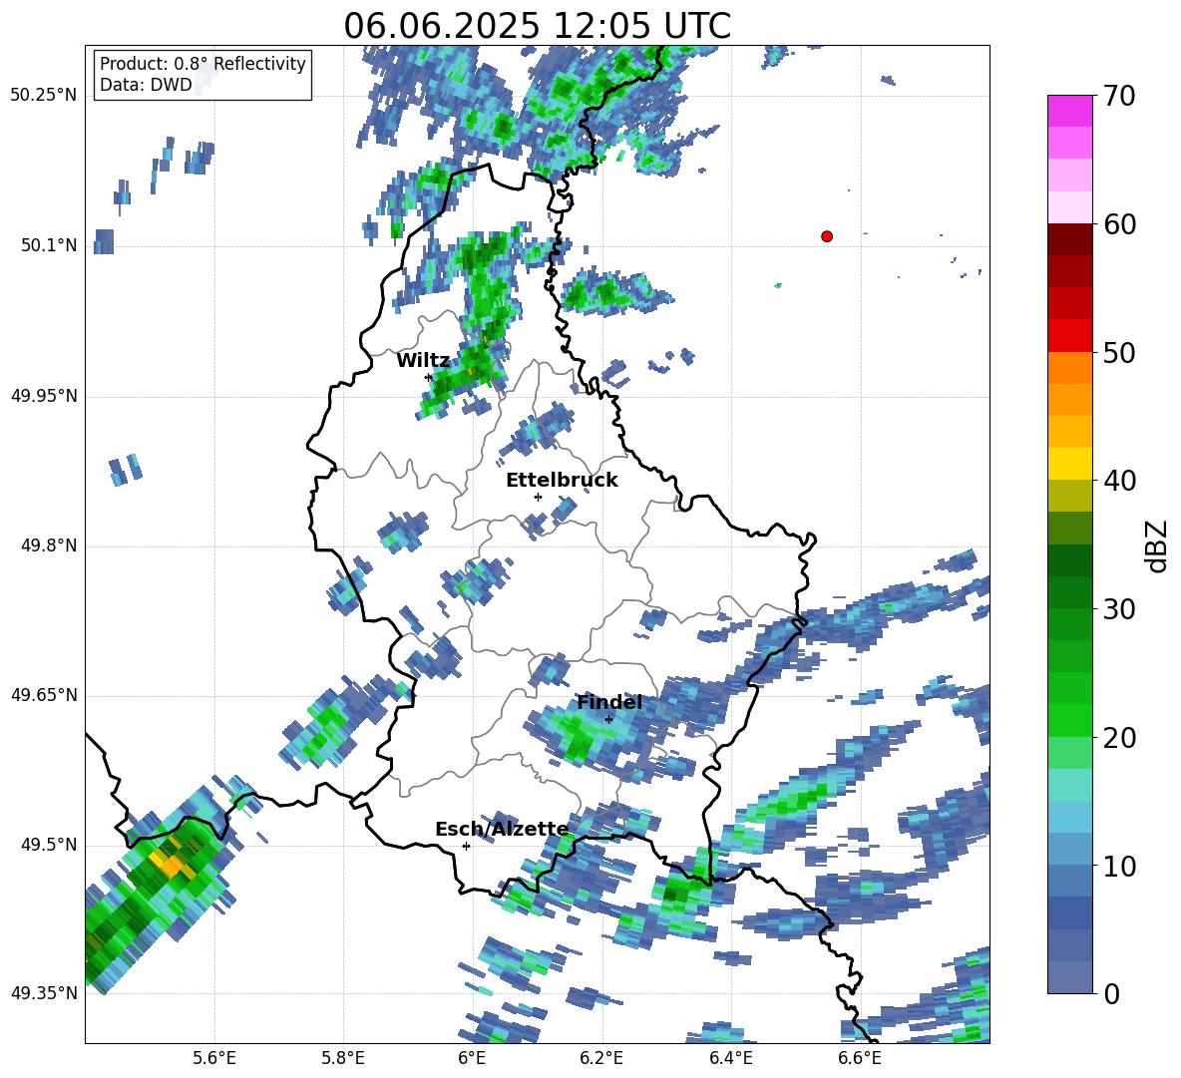1181x1078 pixels.
Task: Click the dBZ colorbar axis label
Action: point(1156,545)
